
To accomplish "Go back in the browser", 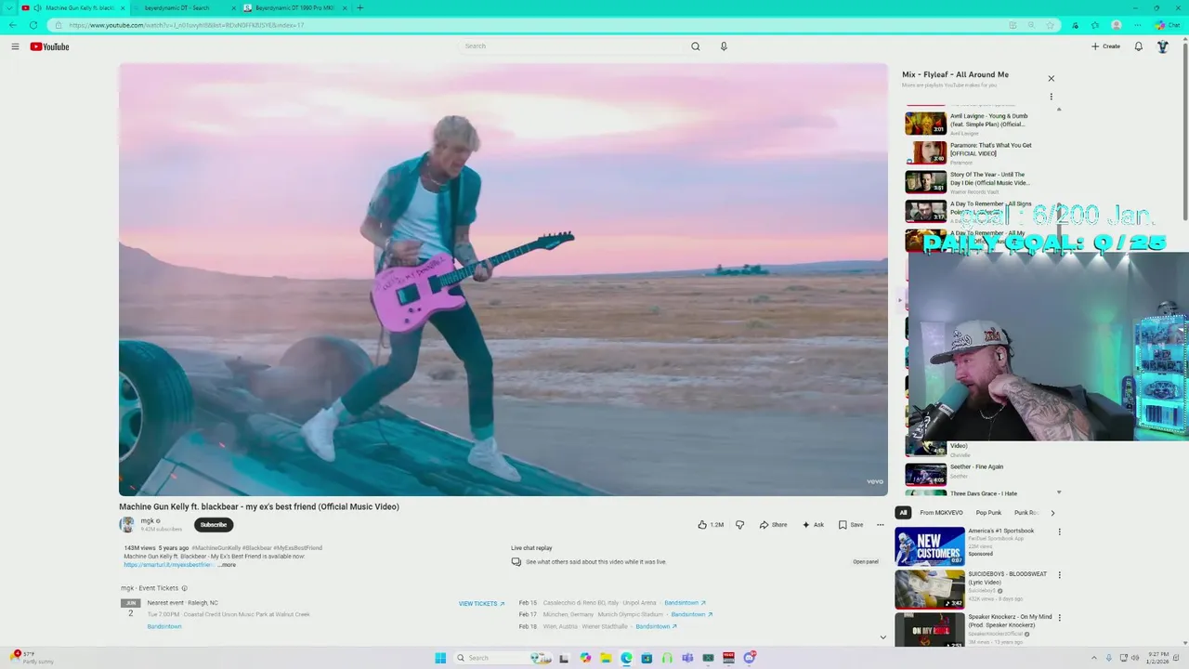I will 12,25.
